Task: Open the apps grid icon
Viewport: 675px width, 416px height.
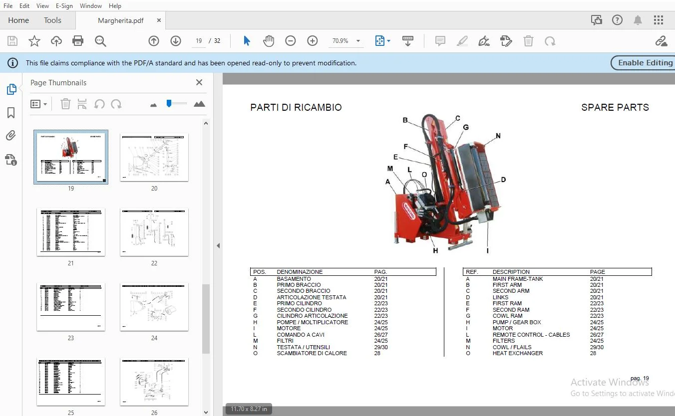Action: point(659,20)
